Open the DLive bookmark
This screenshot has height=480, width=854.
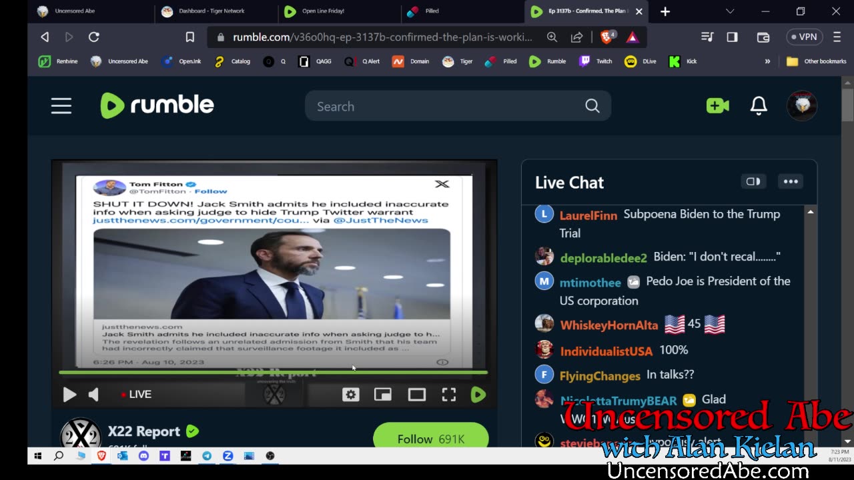click(640, 61)
